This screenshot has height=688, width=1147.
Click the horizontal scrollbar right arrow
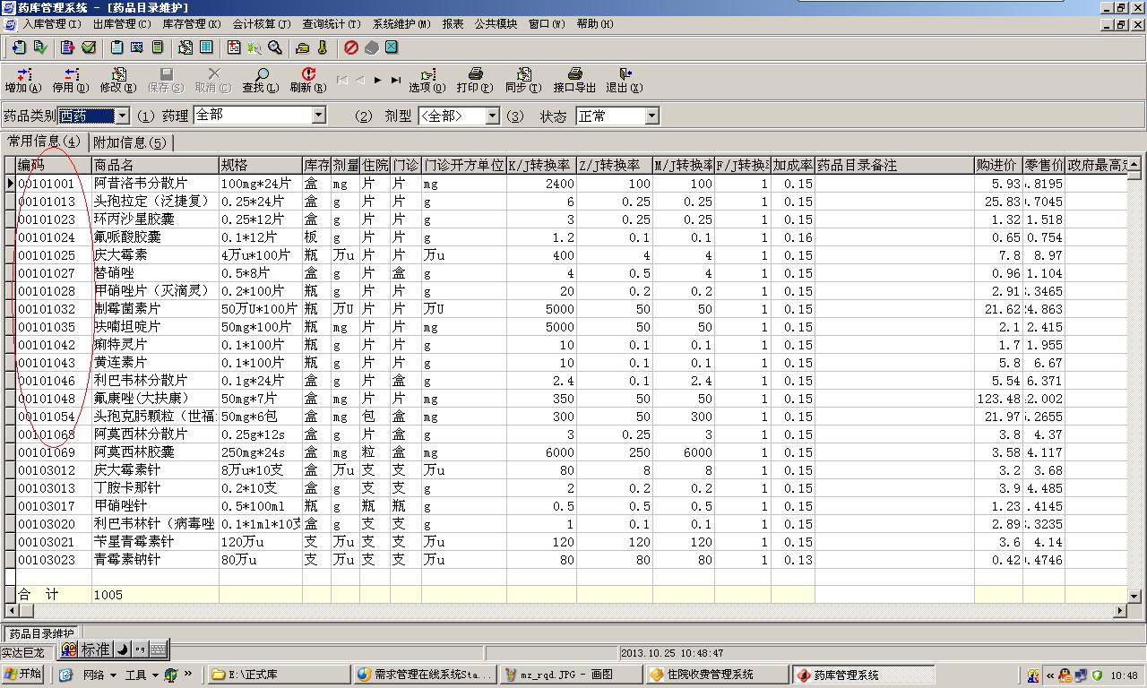point(1119,610)
